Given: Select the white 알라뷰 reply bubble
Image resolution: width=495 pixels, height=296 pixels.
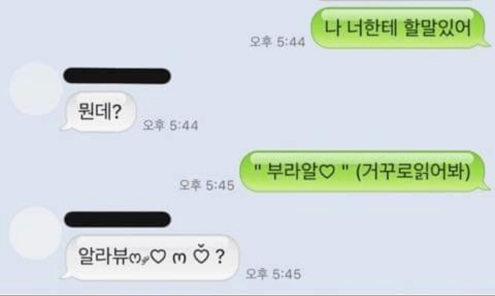Looking at the screenshot, I should pos(151,257).
